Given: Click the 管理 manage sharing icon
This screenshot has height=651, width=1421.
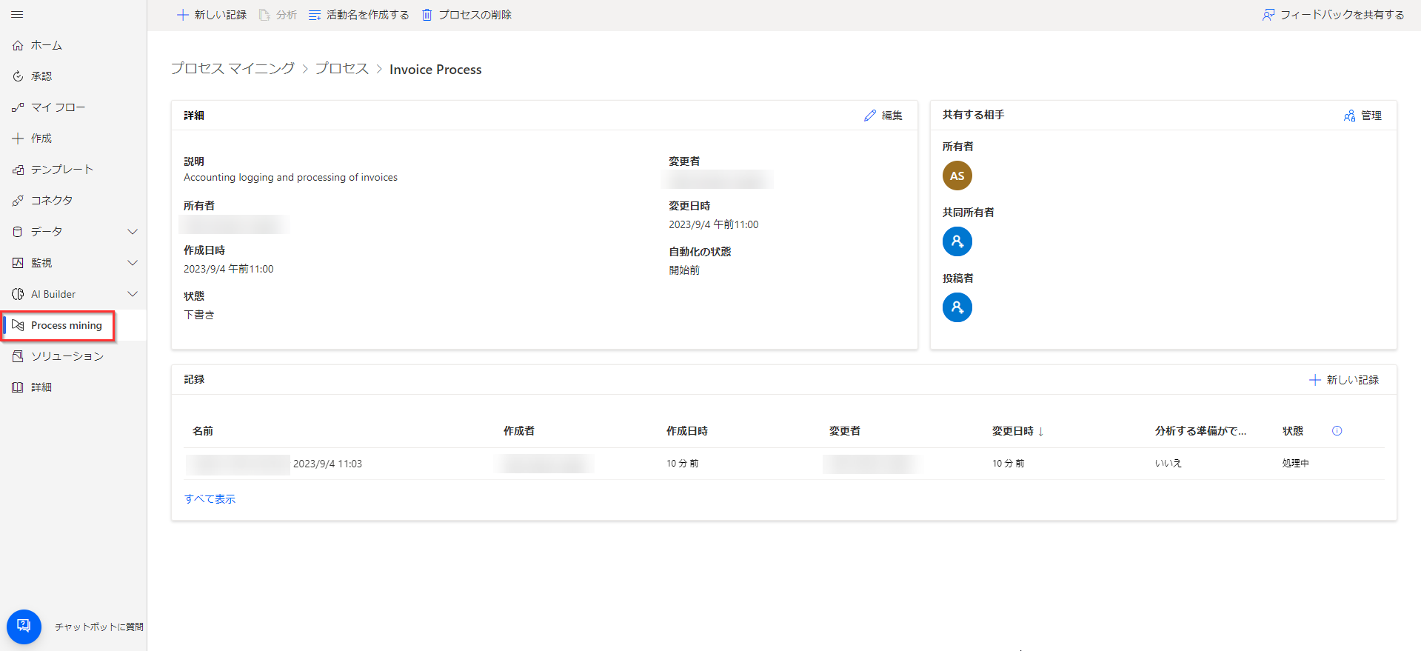Looking at the screenshot, I should (x=1349, y=116).
